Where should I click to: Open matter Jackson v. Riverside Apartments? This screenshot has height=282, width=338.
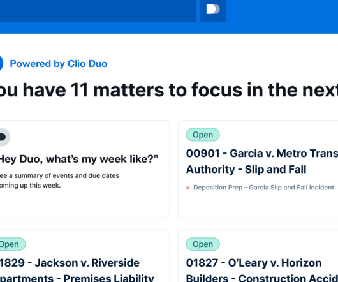point(77,269)
